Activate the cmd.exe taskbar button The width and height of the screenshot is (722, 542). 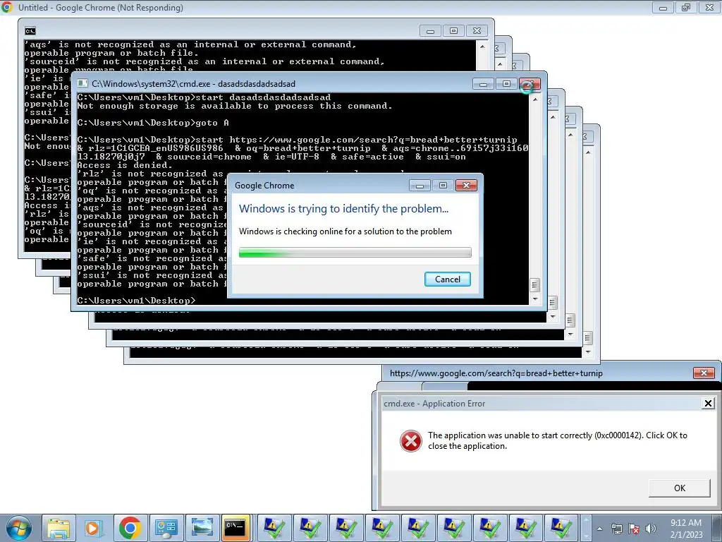pos(235,528)
